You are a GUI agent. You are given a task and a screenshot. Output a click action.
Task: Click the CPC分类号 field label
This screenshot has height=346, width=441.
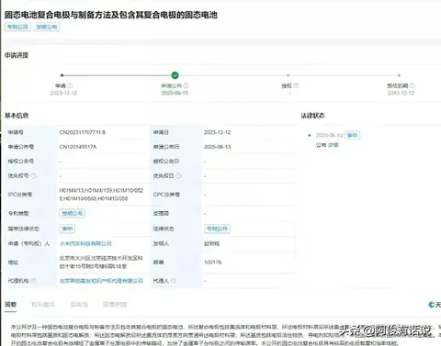point(166,195)
